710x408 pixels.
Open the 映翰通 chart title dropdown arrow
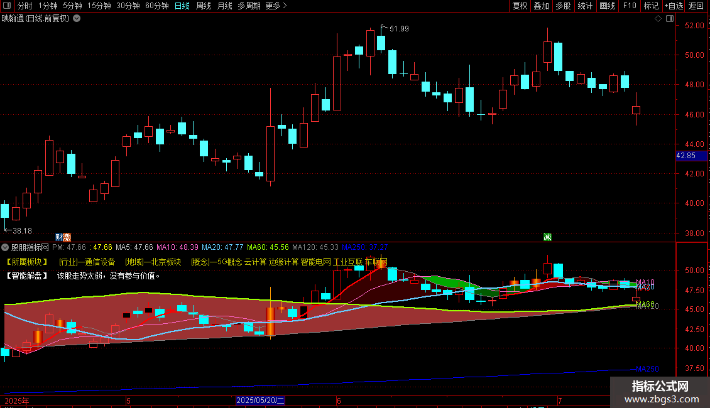pyautogui.click(x=77, y=19)
